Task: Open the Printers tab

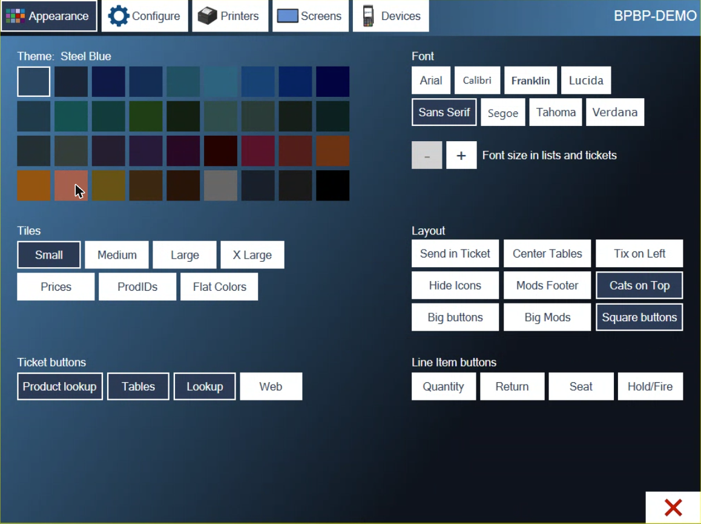Action: pyautogui.click(x=230, y=16)
